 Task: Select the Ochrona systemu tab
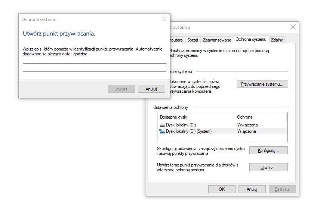251,39
